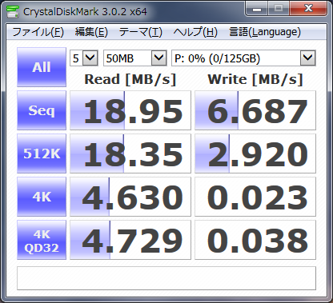Screen dimensions: 333x303
Task: Select the Seq read value 18.95
Action: tap(130, 110)
